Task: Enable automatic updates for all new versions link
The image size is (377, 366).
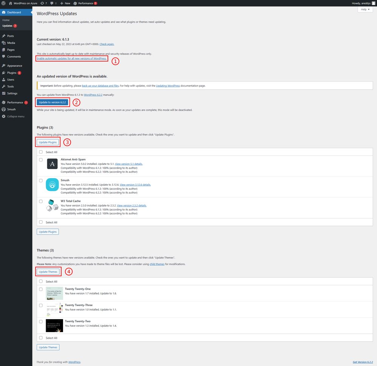Action: pos(72,58)
